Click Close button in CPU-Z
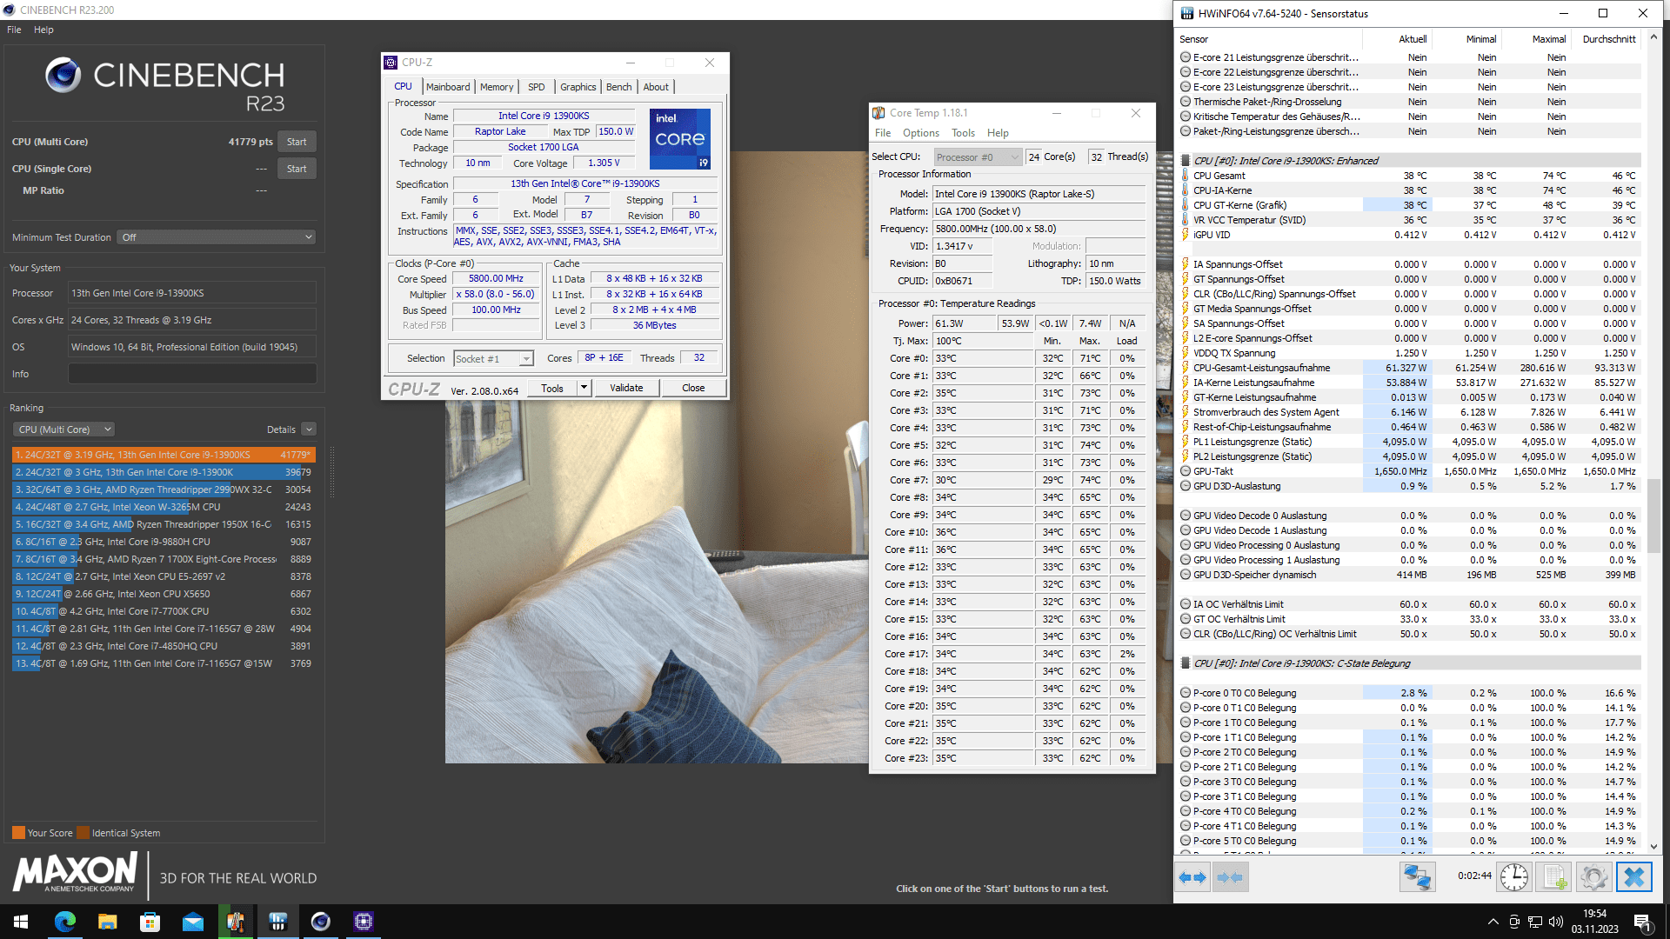The height and width of the screenshot is (939, 1670). click(693, 388)
